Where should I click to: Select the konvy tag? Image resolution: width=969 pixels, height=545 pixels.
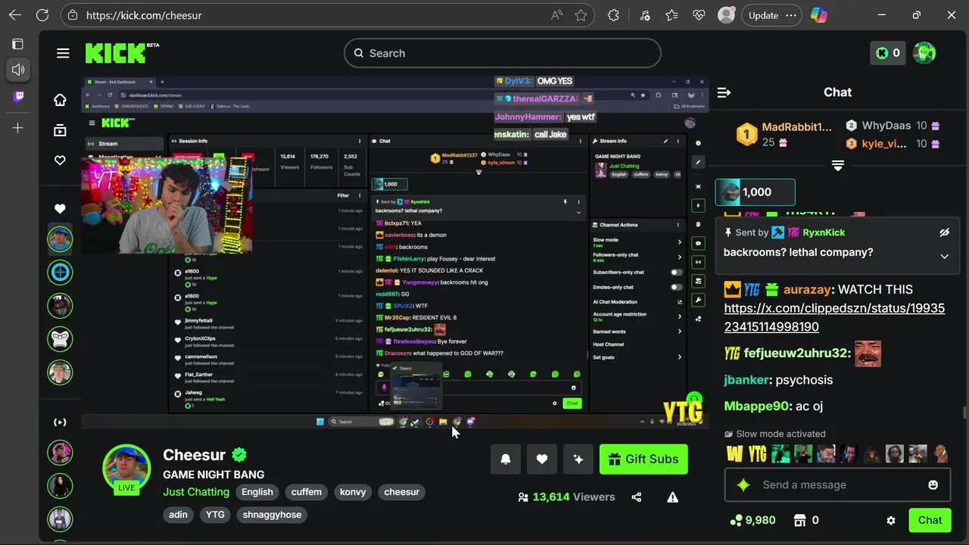(353, 492)
